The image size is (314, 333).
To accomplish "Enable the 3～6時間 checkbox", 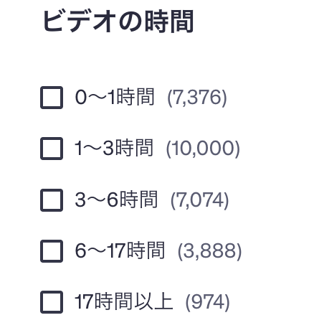I will point(52,200).
